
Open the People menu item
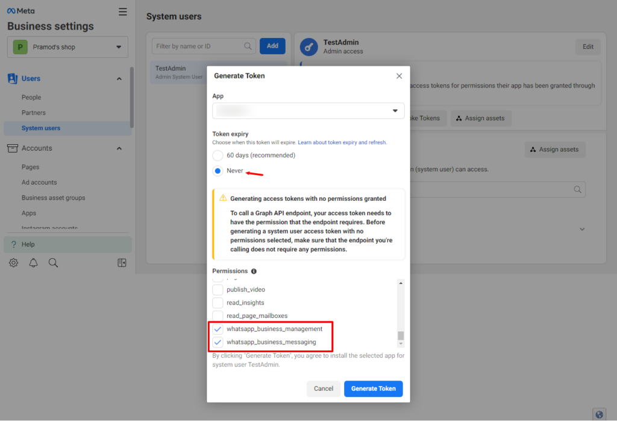[x=31, y=97]
